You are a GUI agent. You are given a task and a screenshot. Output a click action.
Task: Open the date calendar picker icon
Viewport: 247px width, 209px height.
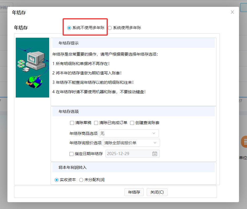click(155, 154)
